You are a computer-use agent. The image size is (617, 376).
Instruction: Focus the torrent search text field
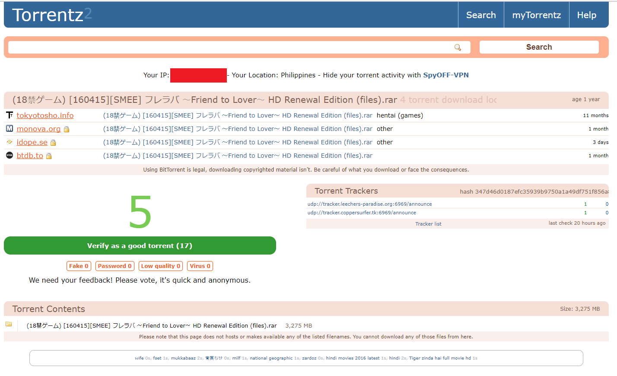229,48
